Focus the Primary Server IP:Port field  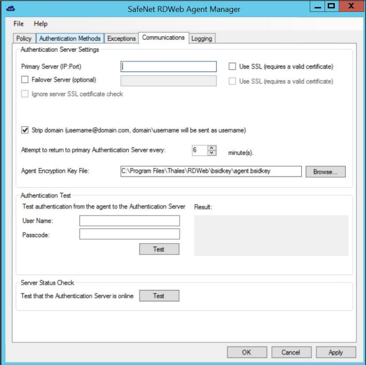click(169, 67)
